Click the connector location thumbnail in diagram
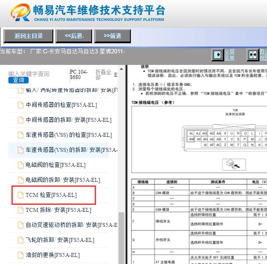Viewport: 267px width, 264px height. [x=234, y=165]
